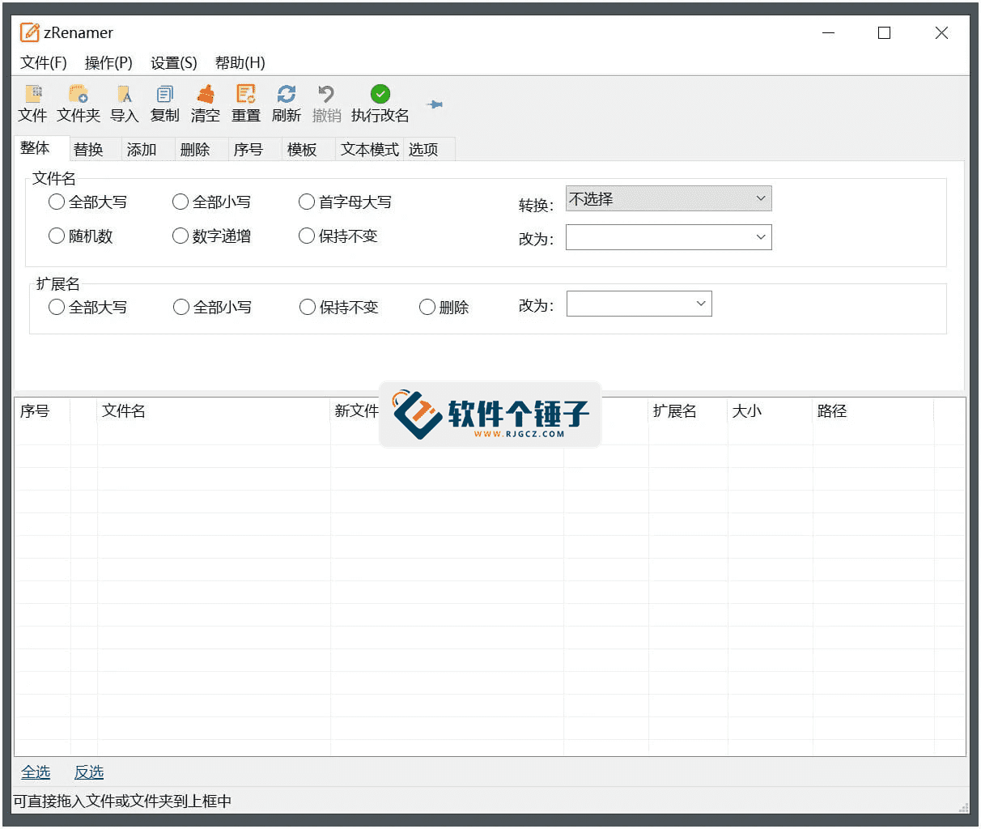Click the 反选 invert-selection link
Screen dimensions: 981x829
pos(89,772)
